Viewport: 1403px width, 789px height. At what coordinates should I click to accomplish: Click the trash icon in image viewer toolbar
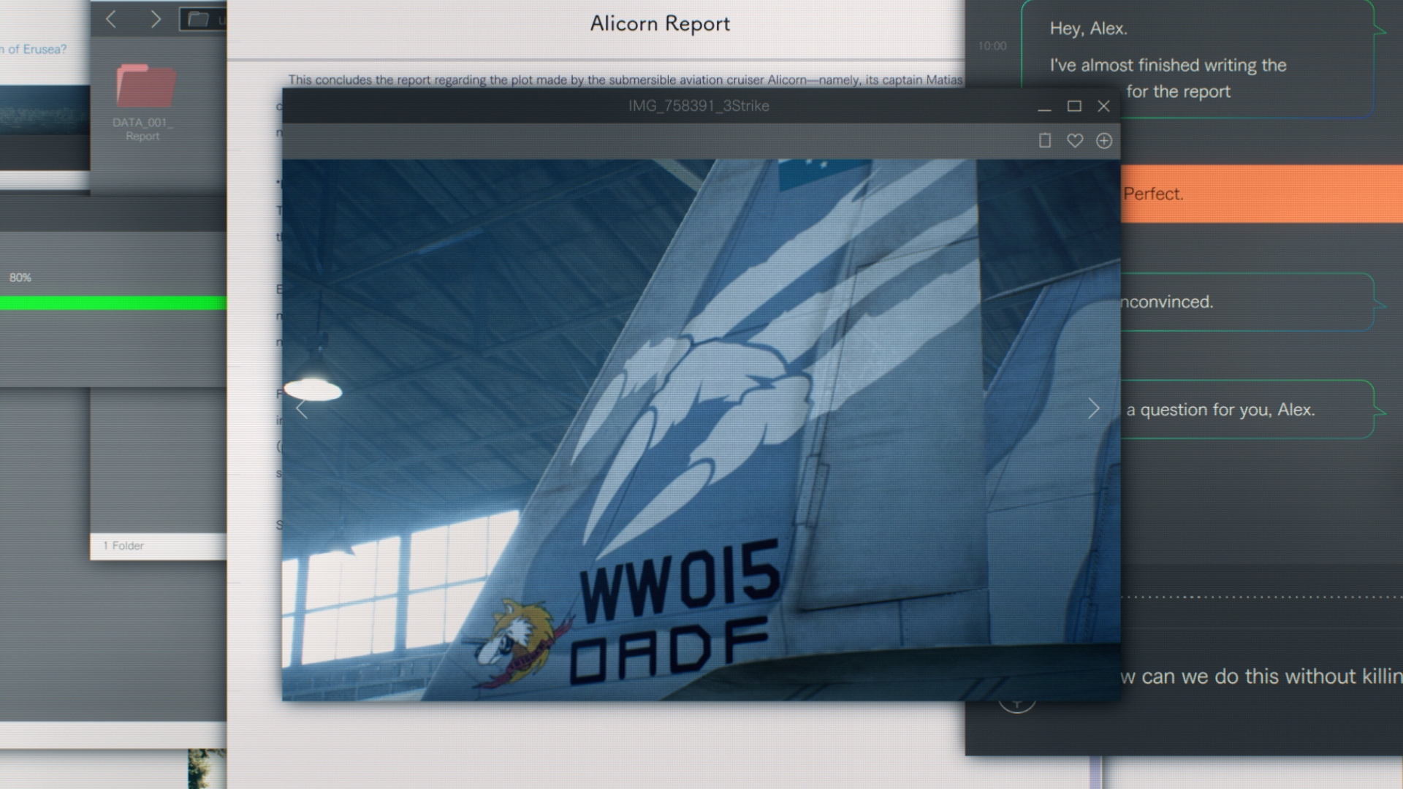tap(1045, 140)
